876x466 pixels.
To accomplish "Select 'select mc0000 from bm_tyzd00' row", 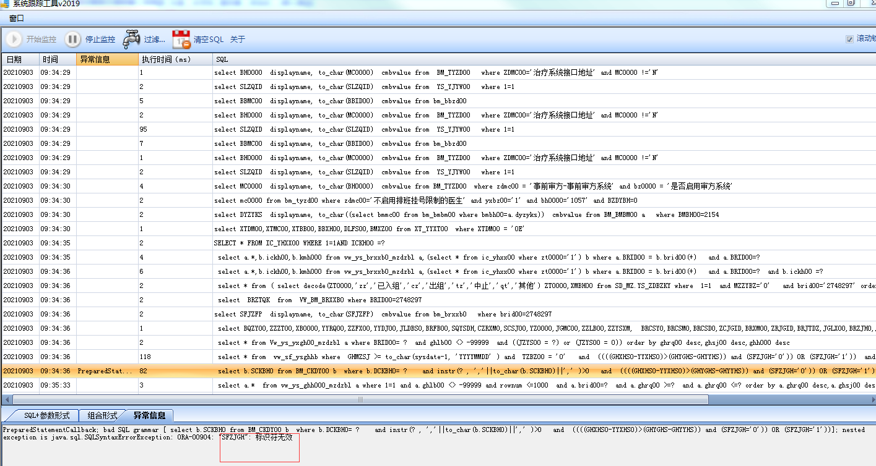I will pos(438,200).
